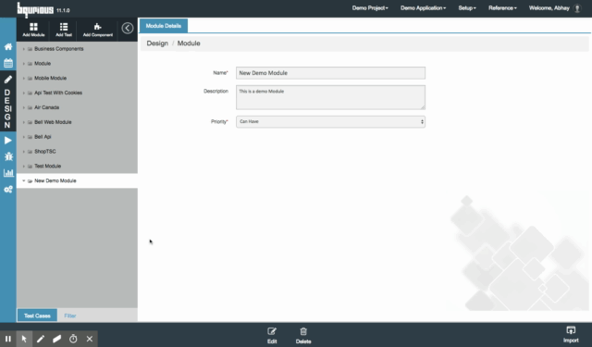Screen dimensions: 592x347
Task: Select Bell Api in the tree
Action: point(43,137)
